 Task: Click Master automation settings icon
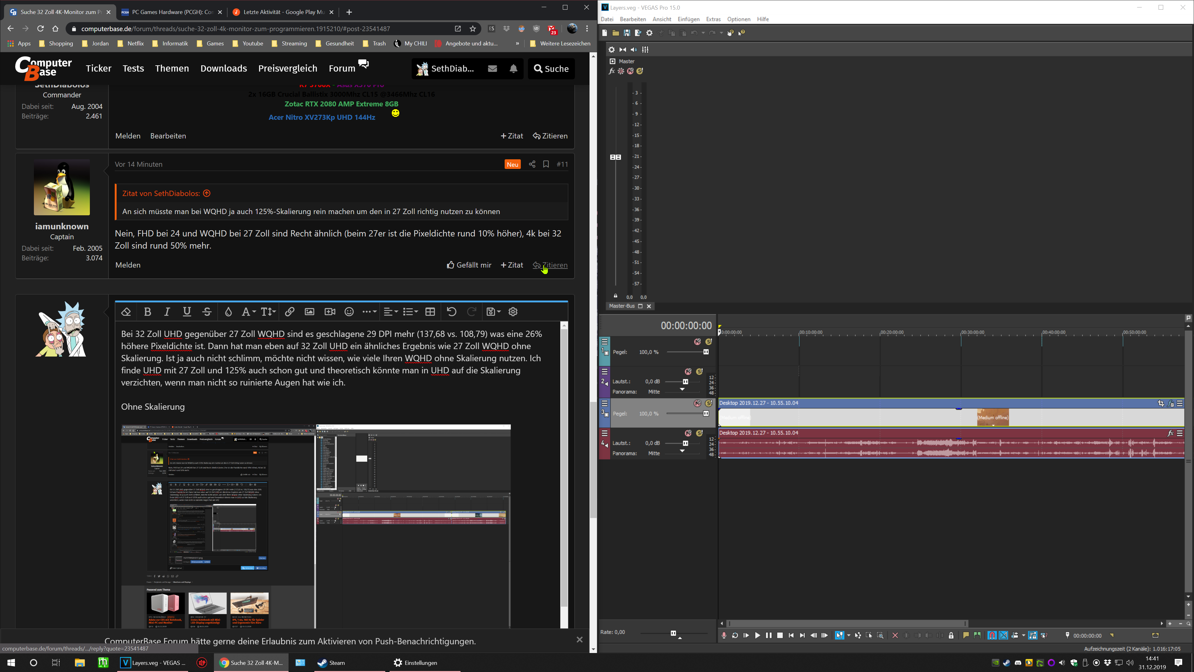pos(621,71)
